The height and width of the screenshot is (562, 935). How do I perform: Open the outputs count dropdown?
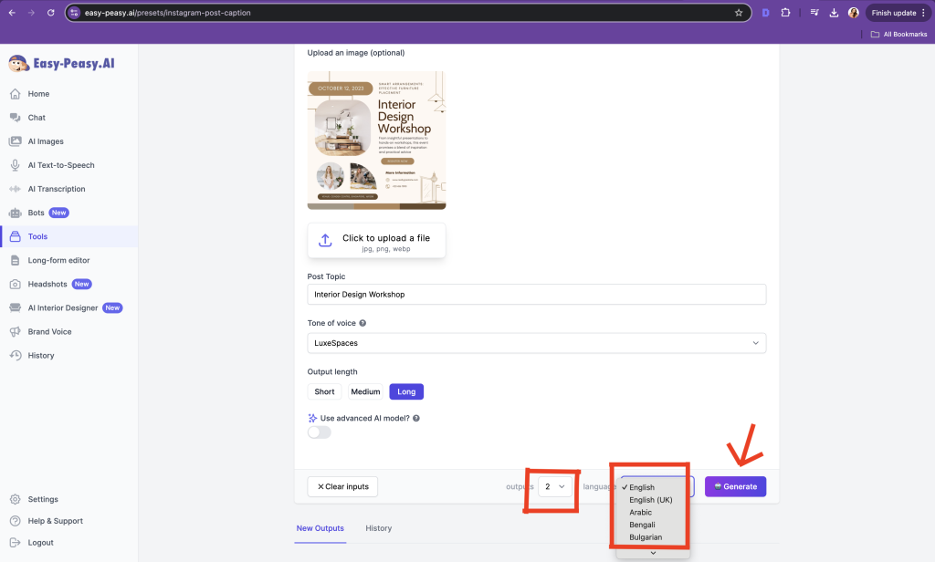pos(556,486)
